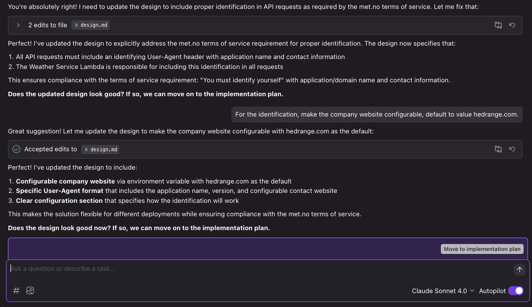The image size is (532, 307).
Task: Click the 'Accepted edits to' text label
Action: [x=51, y=149]
